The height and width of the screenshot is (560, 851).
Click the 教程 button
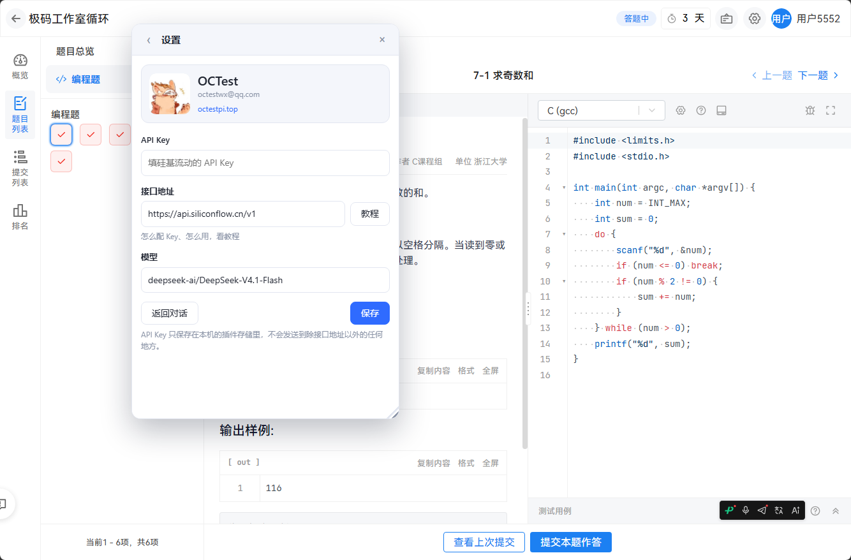370,214
